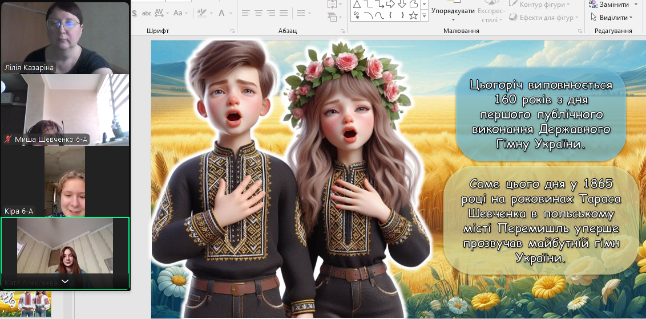Select the arc shape

coord(368,15)
